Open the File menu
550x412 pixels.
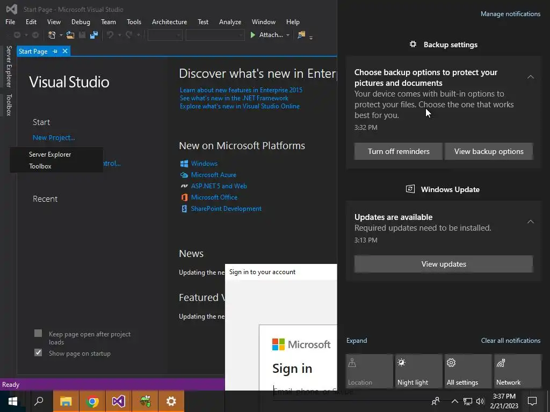(10, 21)
